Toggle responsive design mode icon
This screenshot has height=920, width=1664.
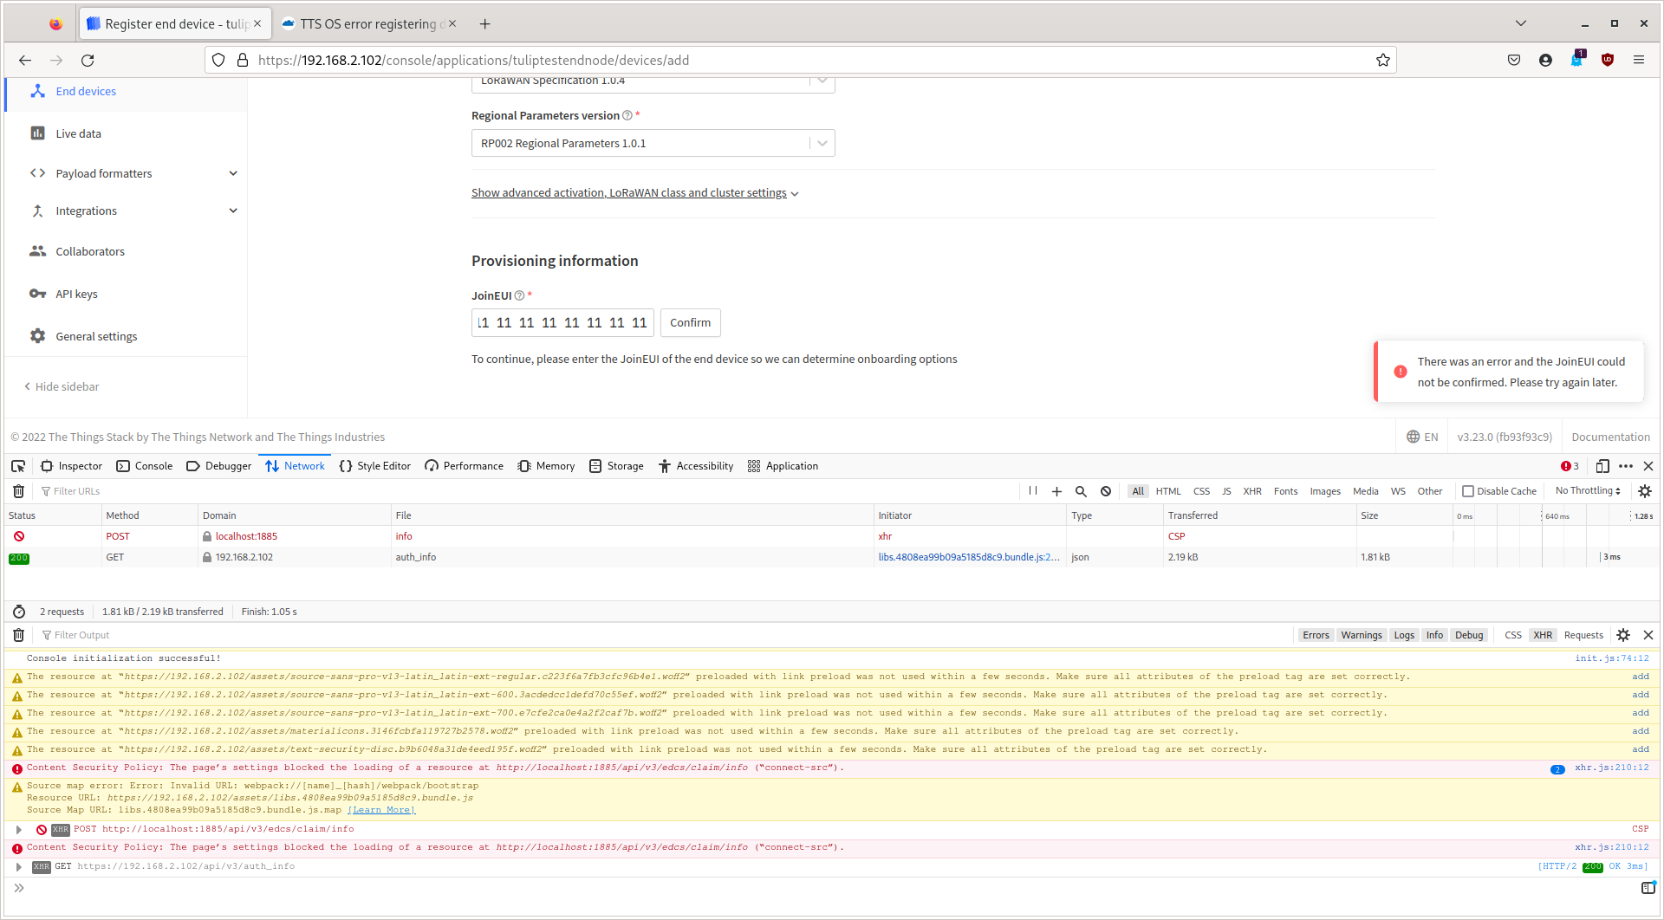coord(1602,466)
